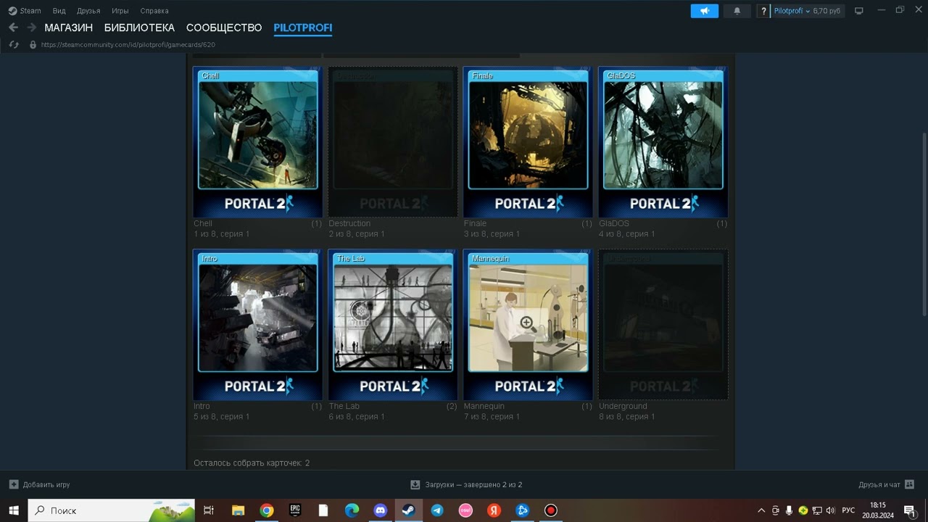Click the 'Destruction' card title text

coord(349,223)
